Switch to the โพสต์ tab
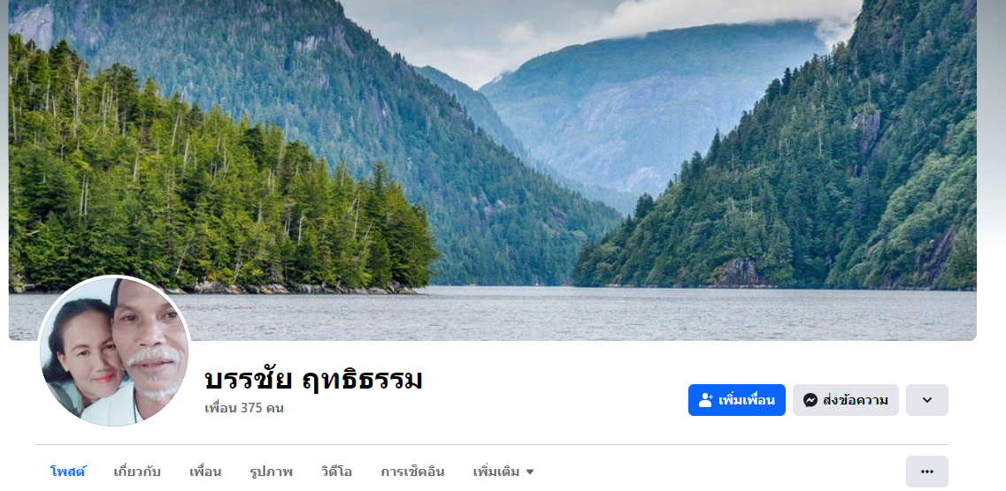The width and height of the screenshot is (1006, 491). (x=68, y=472)
